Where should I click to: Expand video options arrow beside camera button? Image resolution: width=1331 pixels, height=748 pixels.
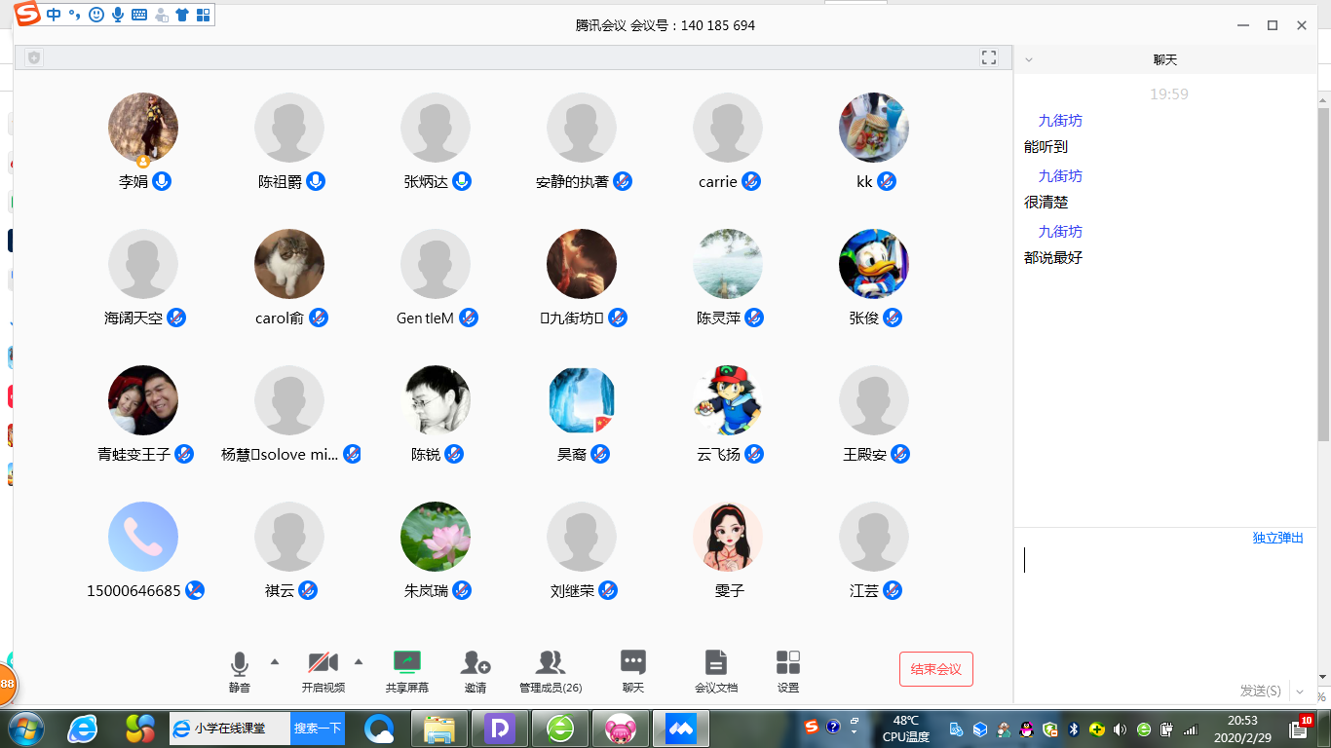click(x=359, y=661)
